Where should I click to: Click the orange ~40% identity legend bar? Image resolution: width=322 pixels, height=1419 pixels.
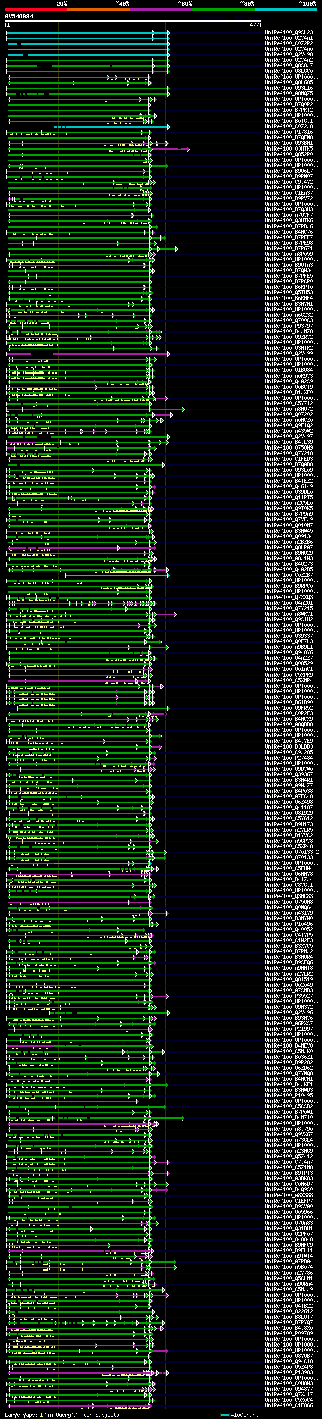click(x=99, y=9)
